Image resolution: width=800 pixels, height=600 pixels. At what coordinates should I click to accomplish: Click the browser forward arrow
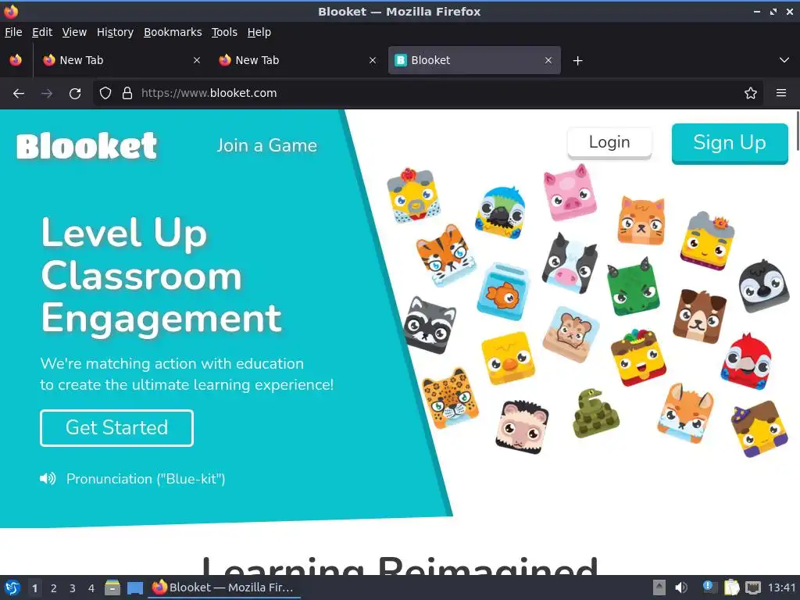pos(47,94)
